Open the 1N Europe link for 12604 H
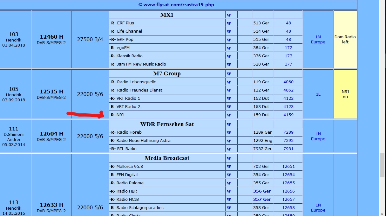 [x=318, y=137]
